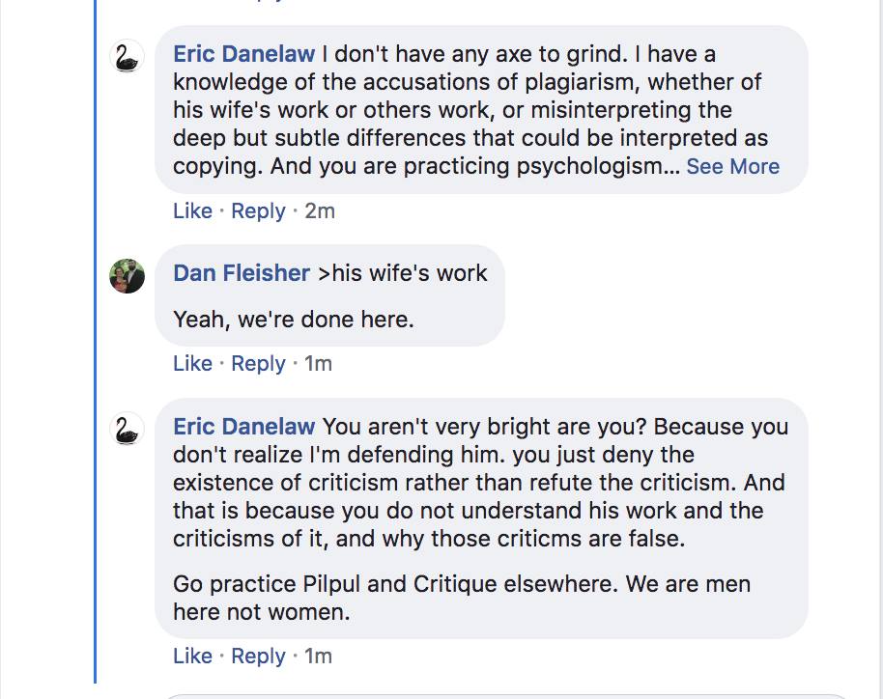This screenshot has width=883, height=699.
Task: Open Dan Fleisher's profile name link
Action: click(242, 273)
